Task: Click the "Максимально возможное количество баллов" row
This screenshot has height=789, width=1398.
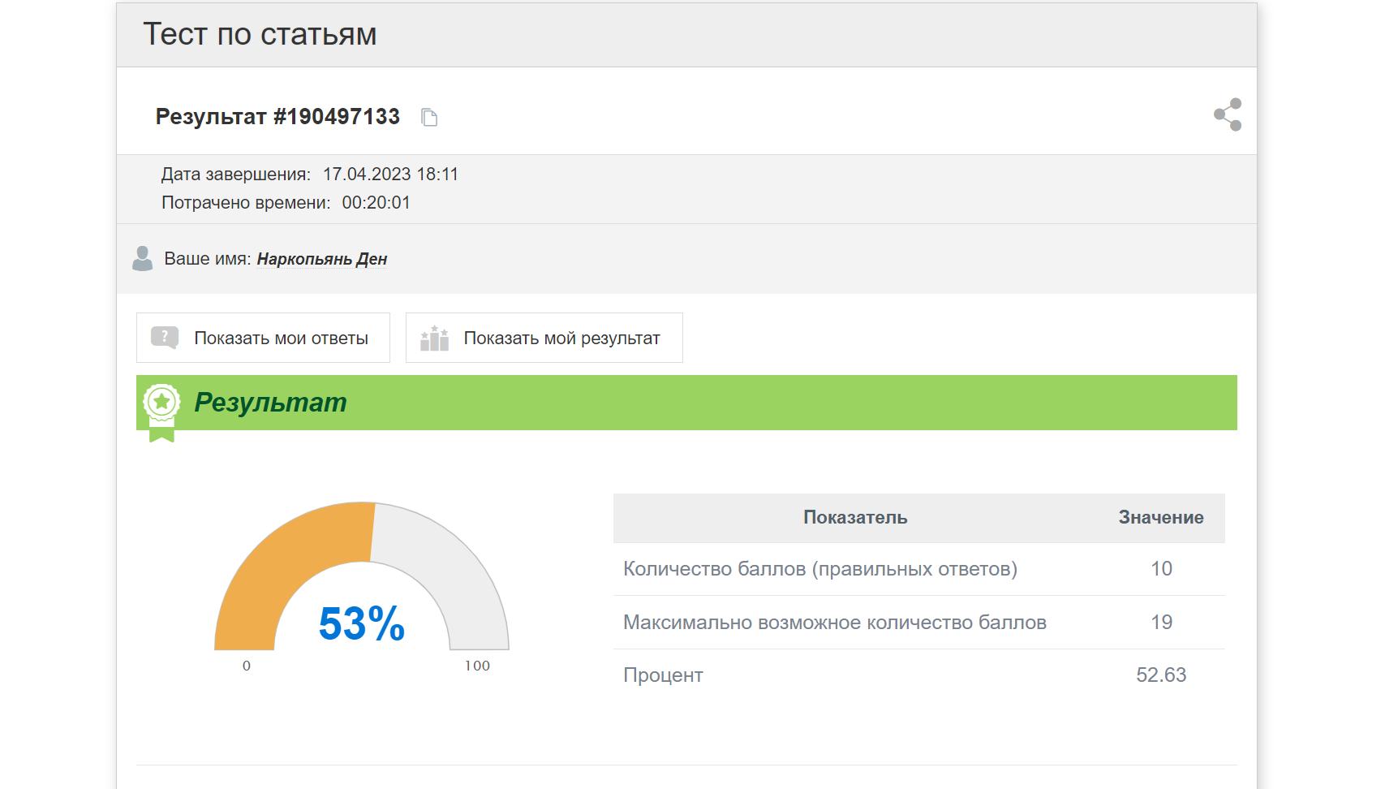Action: click(834, 623)
